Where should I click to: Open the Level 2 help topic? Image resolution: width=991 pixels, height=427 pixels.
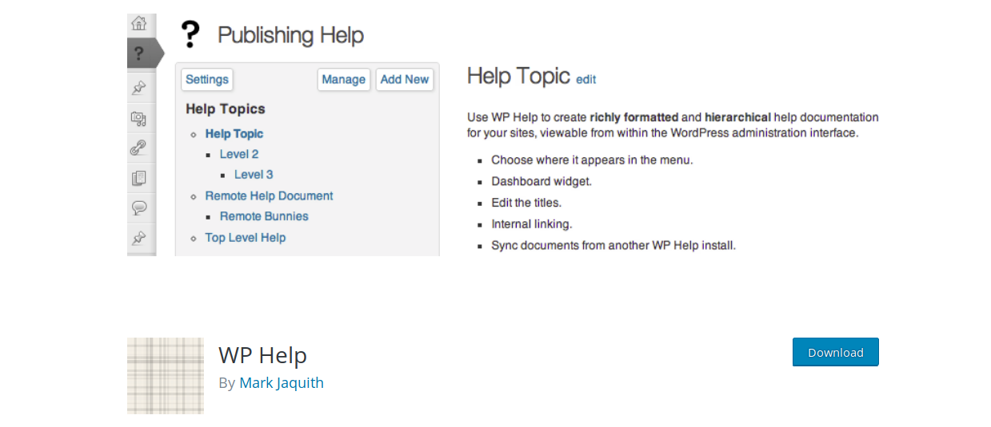pos(239,154)
